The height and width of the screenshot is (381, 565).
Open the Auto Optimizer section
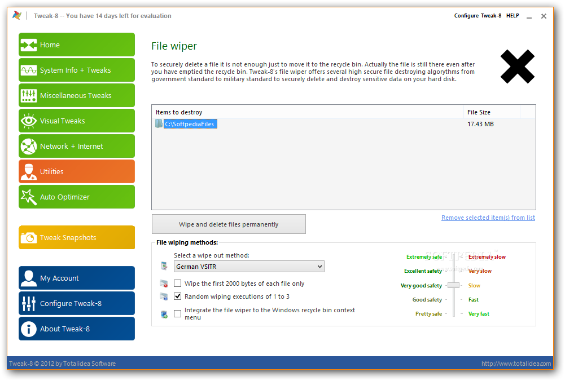pos(77,197)
